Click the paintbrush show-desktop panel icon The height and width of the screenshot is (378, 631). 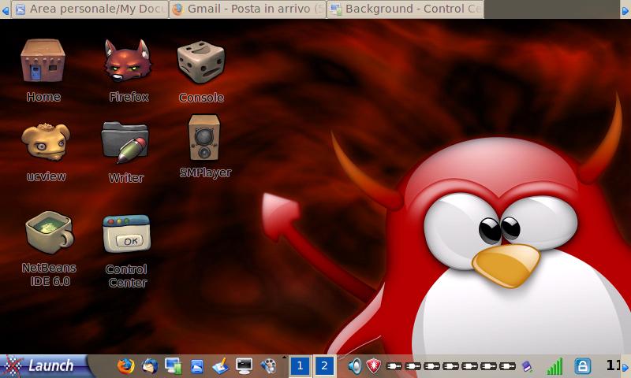[221, 366]
